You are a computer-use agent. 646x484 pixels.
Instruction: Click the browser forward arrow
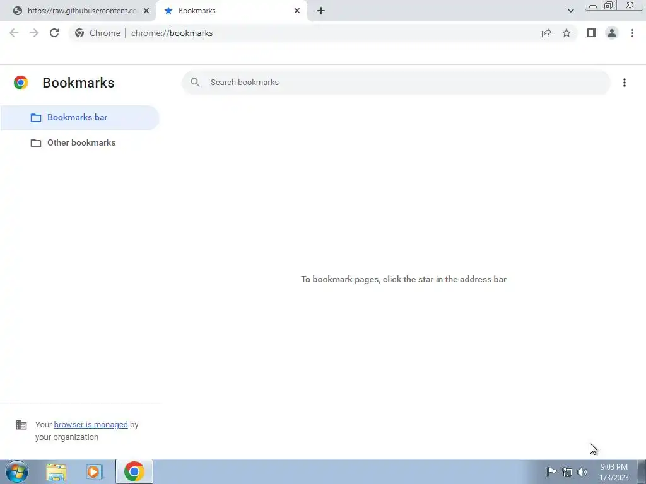(x=34, y=33)
